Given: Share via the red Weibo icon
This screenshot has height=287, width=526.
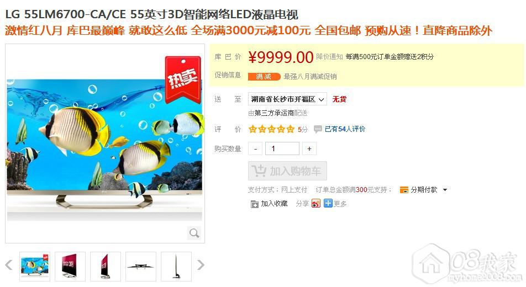Looking at the screenshot, I should click(315, 204).
